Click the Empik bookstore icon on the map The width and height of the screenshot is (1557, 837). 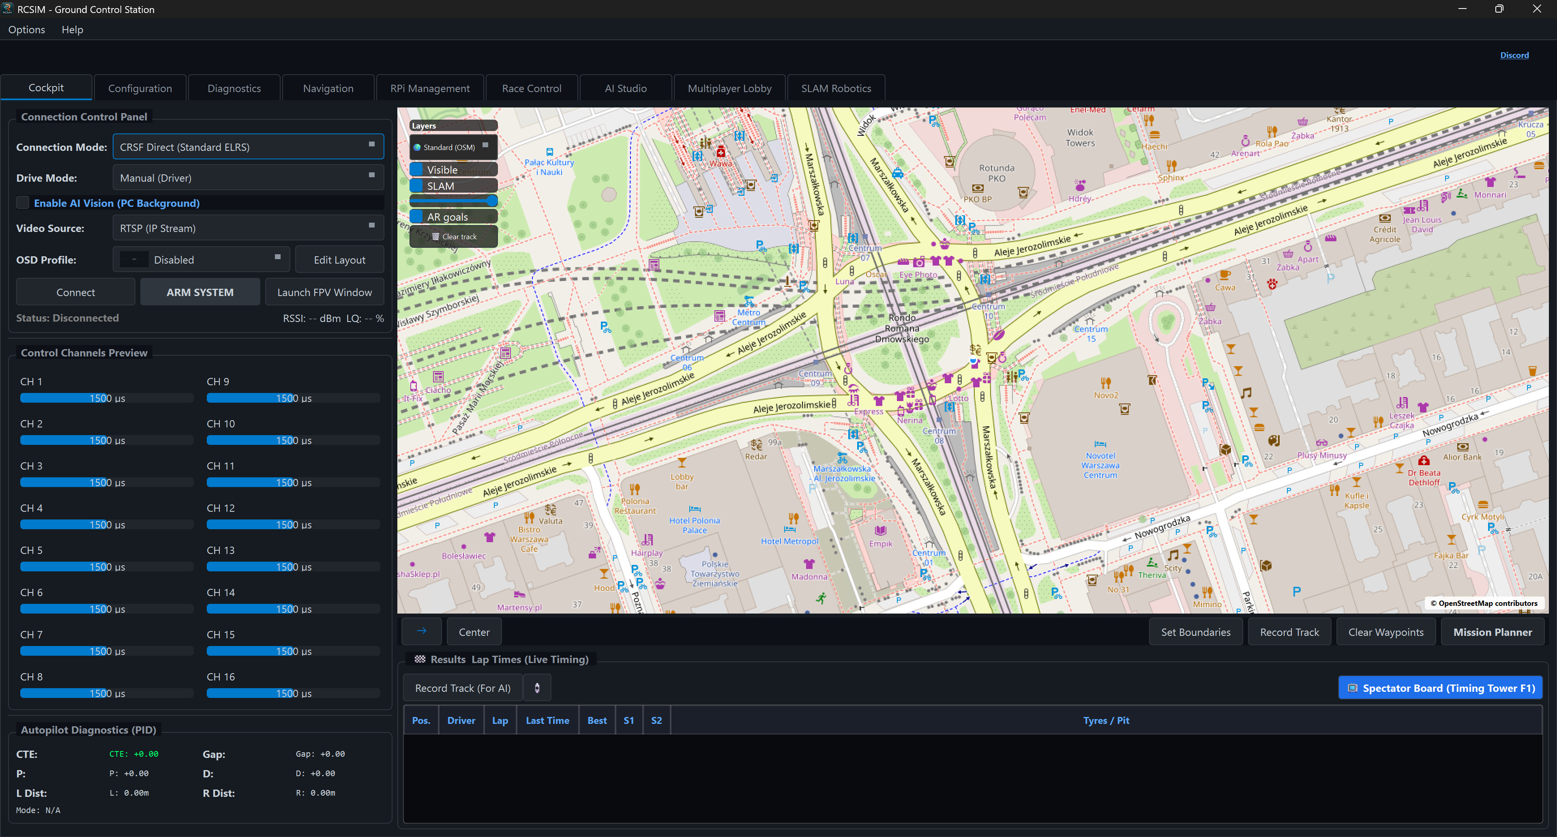tap(881, 530)
